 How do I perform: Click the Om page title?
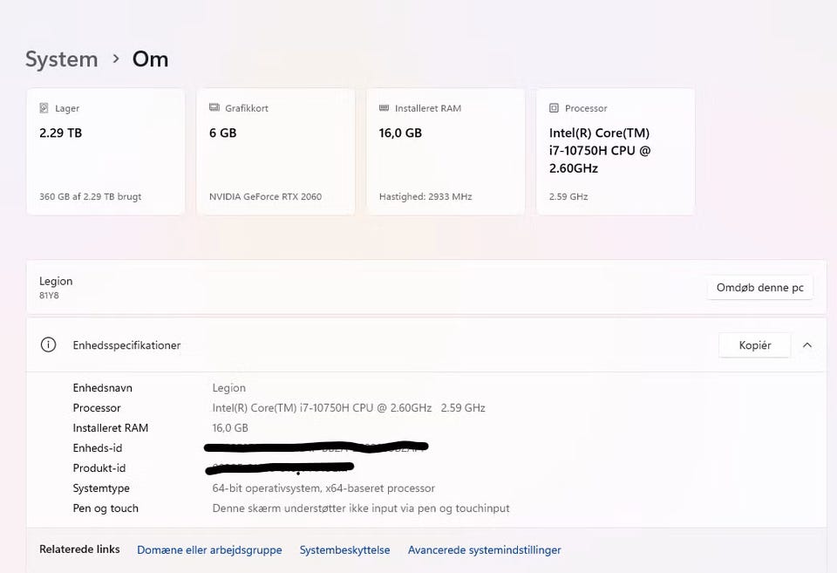150,59
